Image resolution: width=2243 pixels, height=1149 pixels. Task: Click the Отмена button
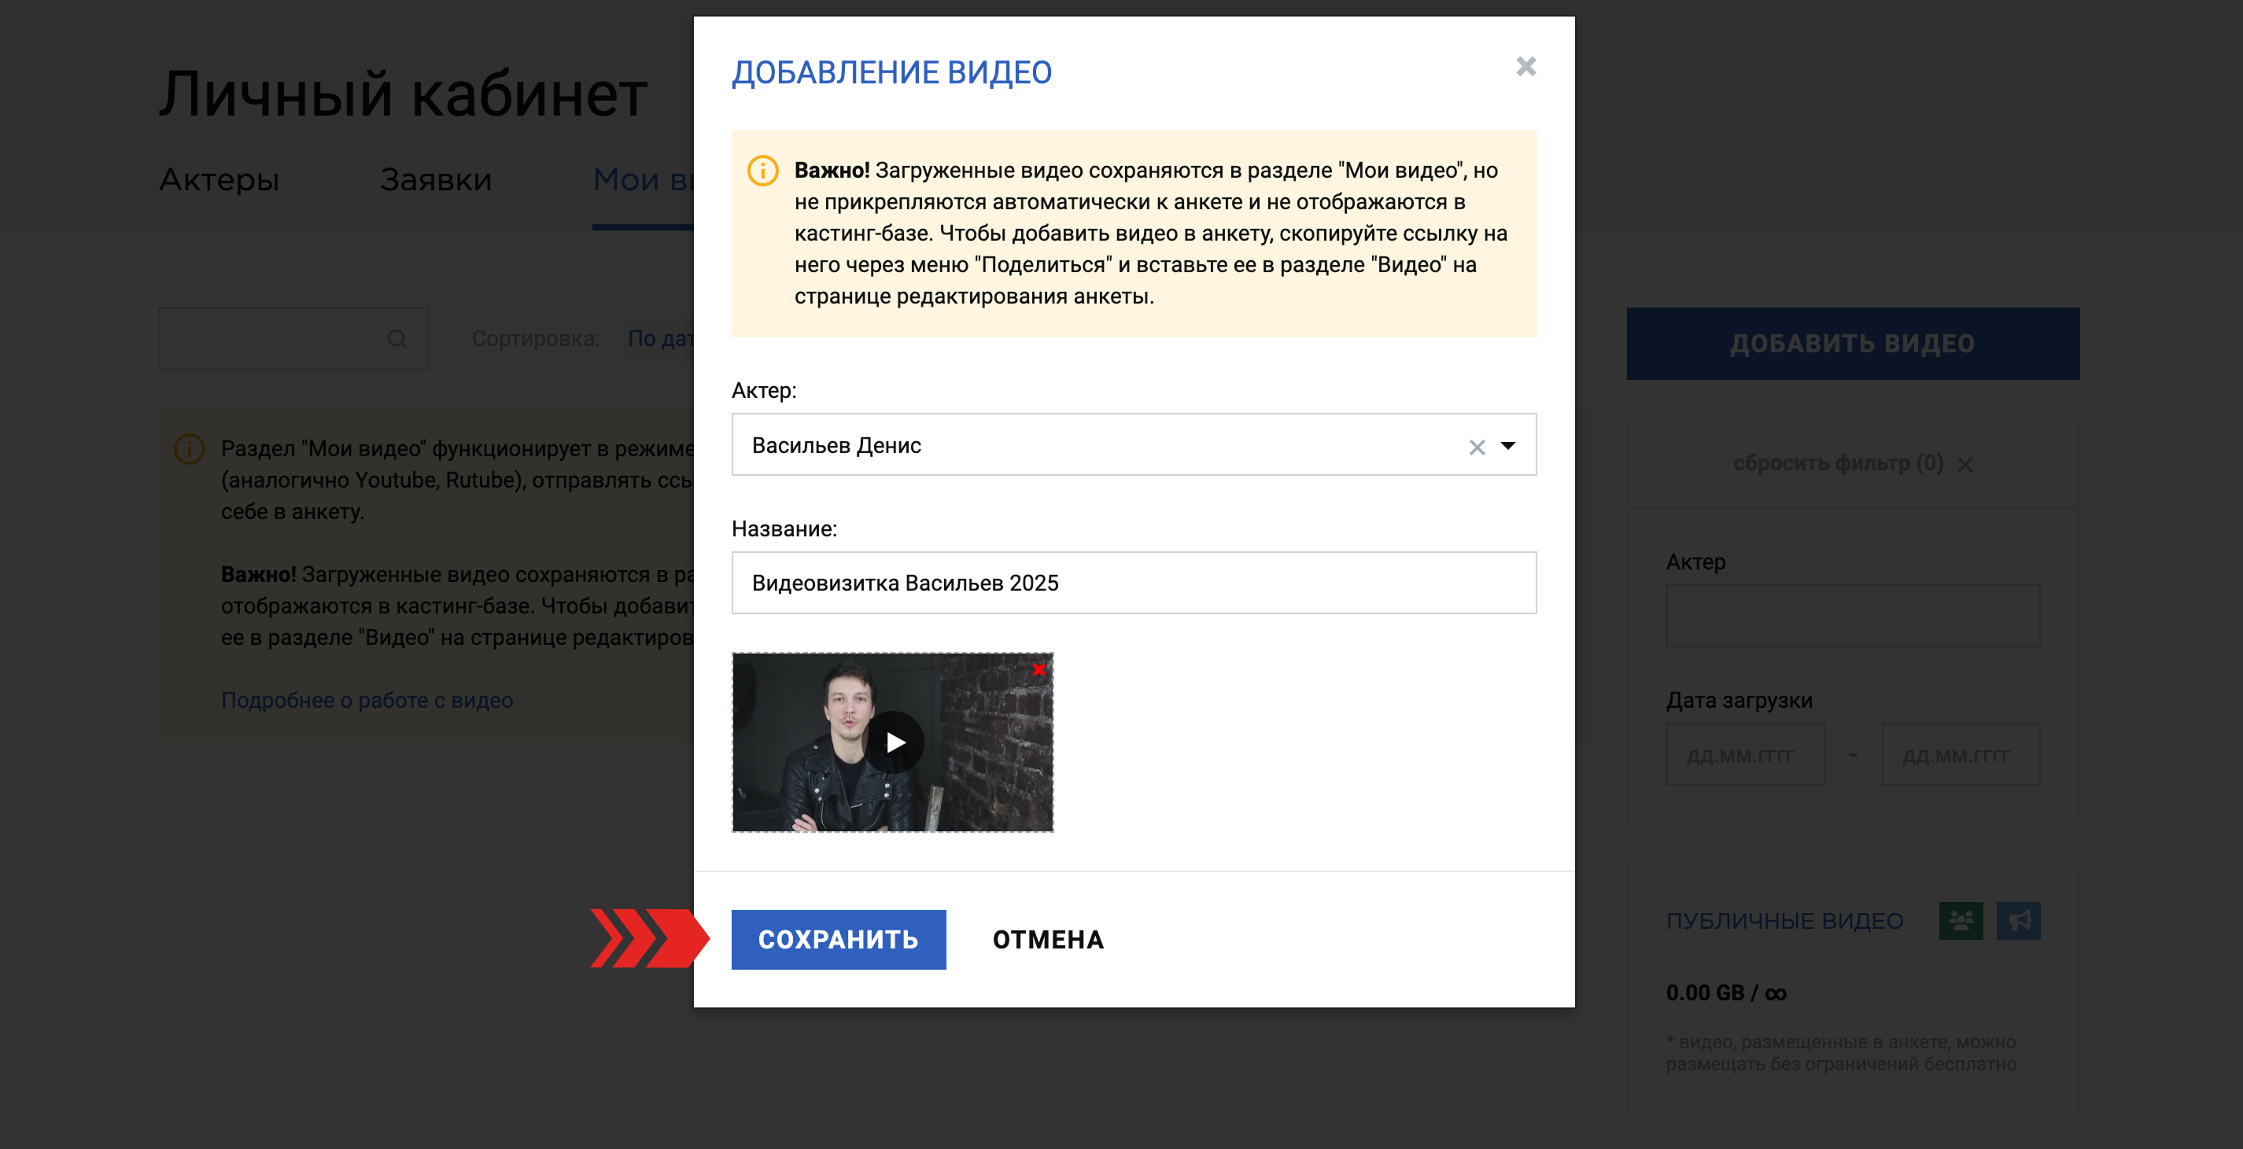click(x=1049, y=939)
